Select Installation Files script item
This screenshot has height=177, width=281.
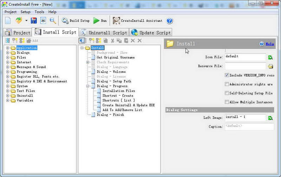[119, 91]
